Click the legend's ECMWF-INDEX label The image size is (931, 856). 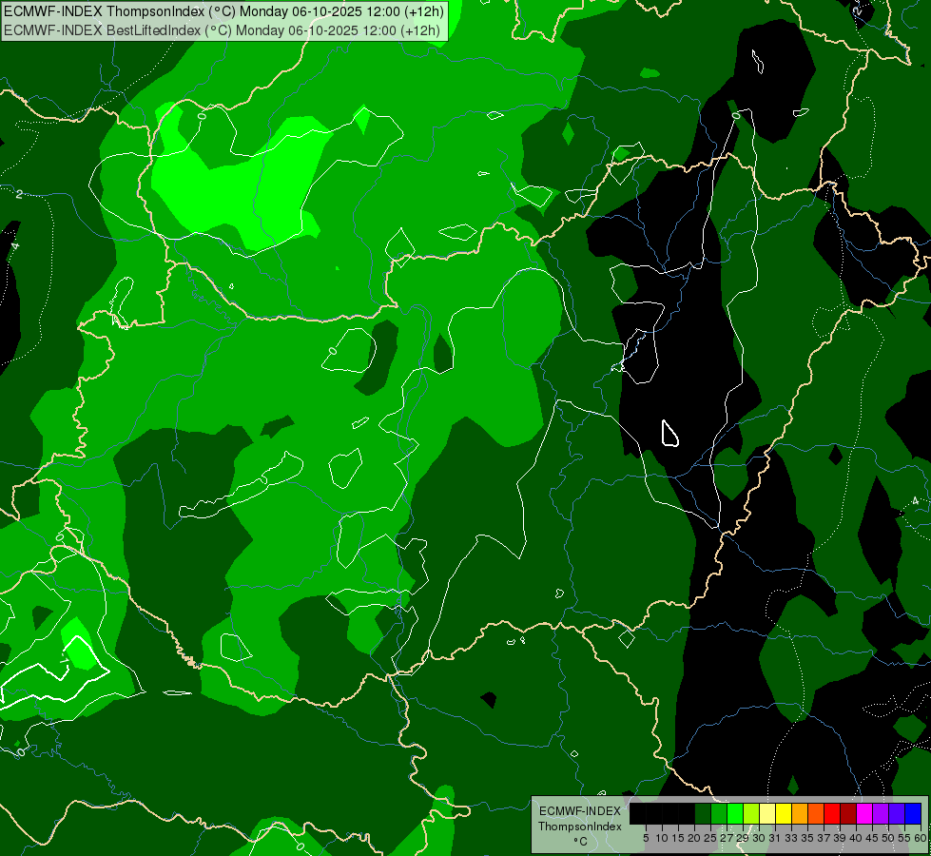[580, 811]
